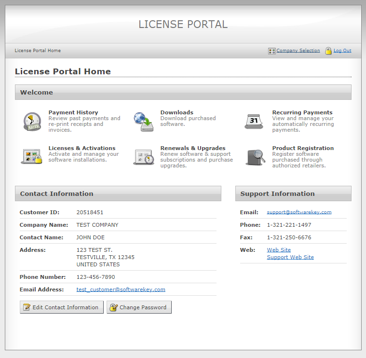
Task: Click the Company Selection grid icon
Action: pos(272,51)
